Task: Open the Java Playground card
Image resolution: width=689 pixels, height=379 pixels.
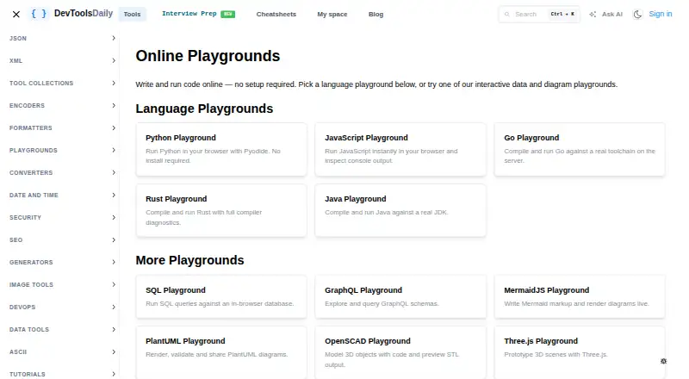Action: (400, 211)
